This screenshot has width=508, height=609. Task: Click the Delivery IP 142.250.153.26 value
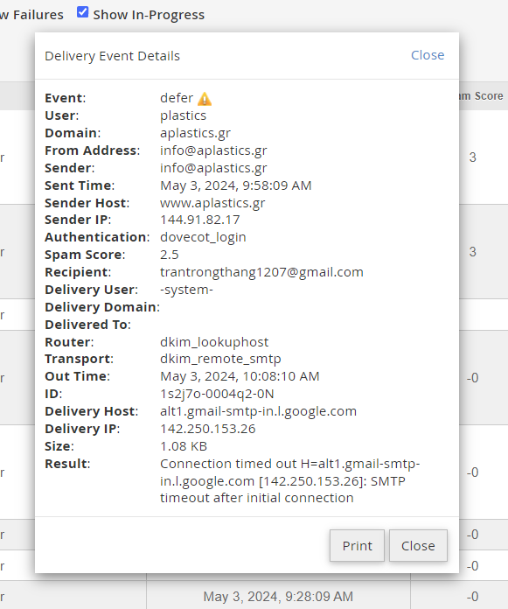click(x=207, y=429)
